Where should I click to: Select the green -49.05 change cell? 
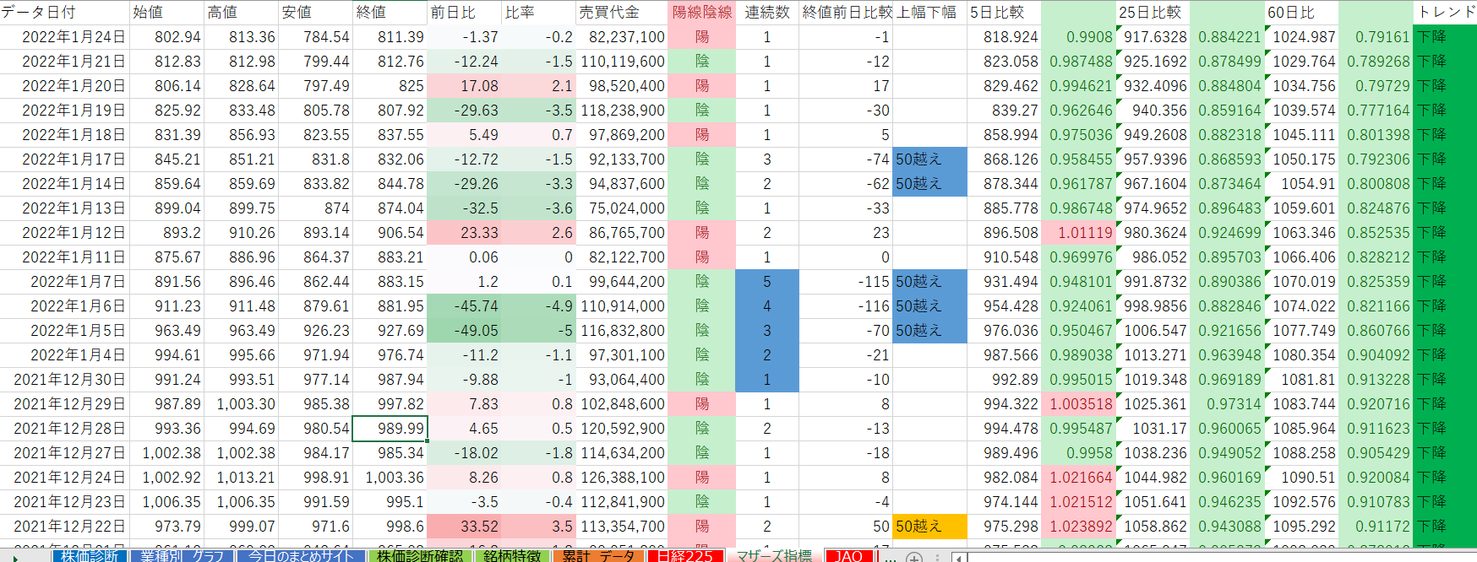(465, 331)
